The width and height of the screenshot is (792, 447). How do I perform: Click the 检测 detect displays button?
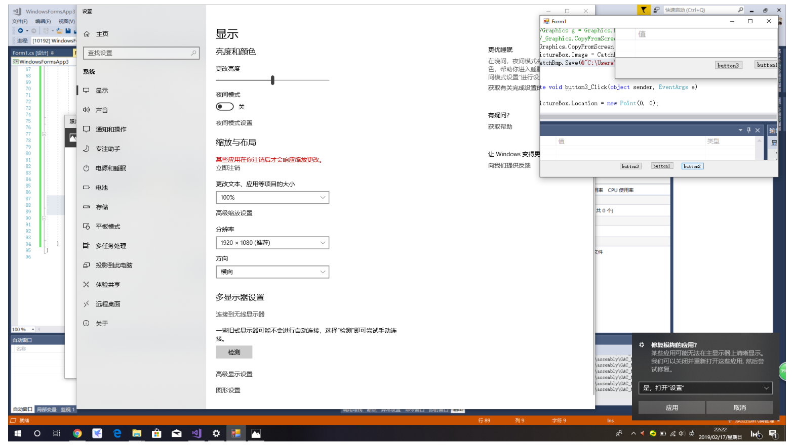pos(234,352)
